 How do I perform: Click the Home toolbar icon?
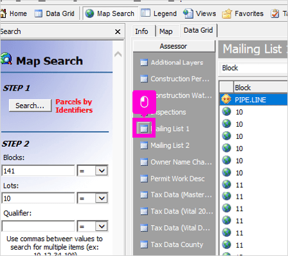pyautogui.click(x=3, y=14)
